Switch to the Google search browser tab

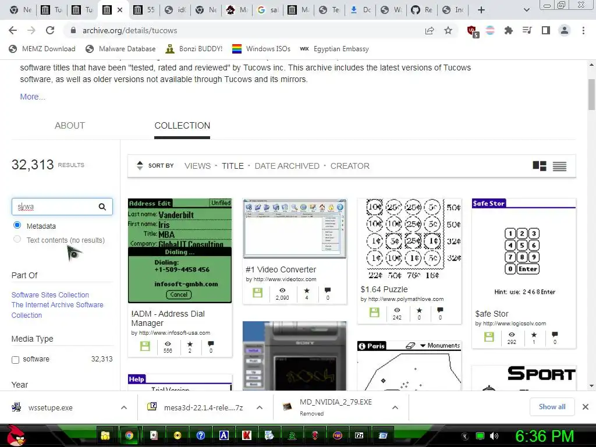pyautogui.click(x=268, y=10)
